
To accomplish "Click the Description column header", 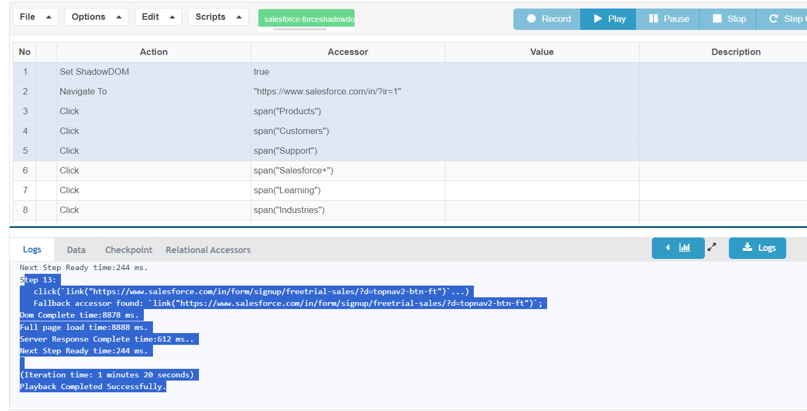I will (723, 52).
